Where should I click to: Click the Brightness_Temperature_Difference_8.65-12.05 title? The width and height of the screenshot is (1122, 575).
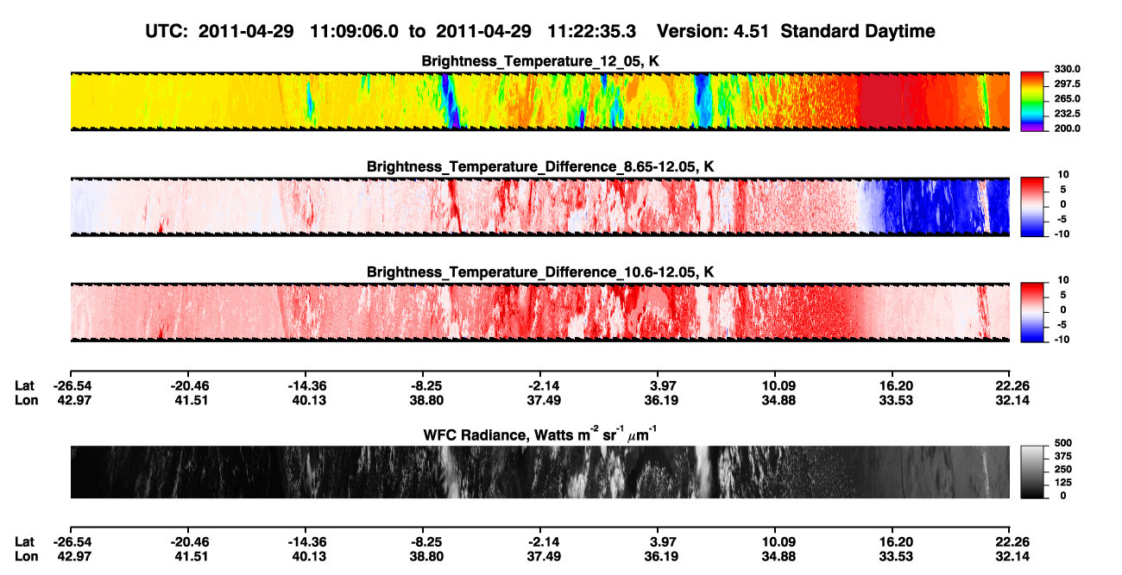point(540,166)
